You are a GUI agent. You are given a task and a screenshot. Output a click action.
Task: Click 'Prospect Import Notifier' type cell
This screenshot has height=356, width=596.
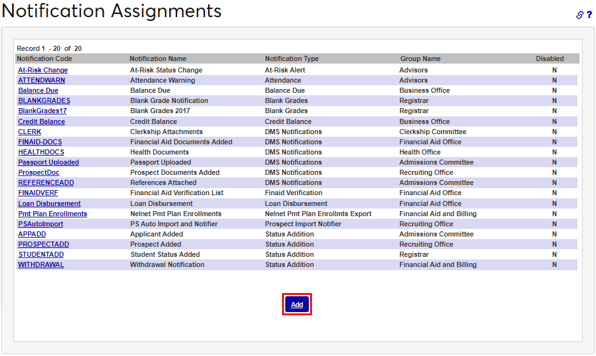point(303,224)
